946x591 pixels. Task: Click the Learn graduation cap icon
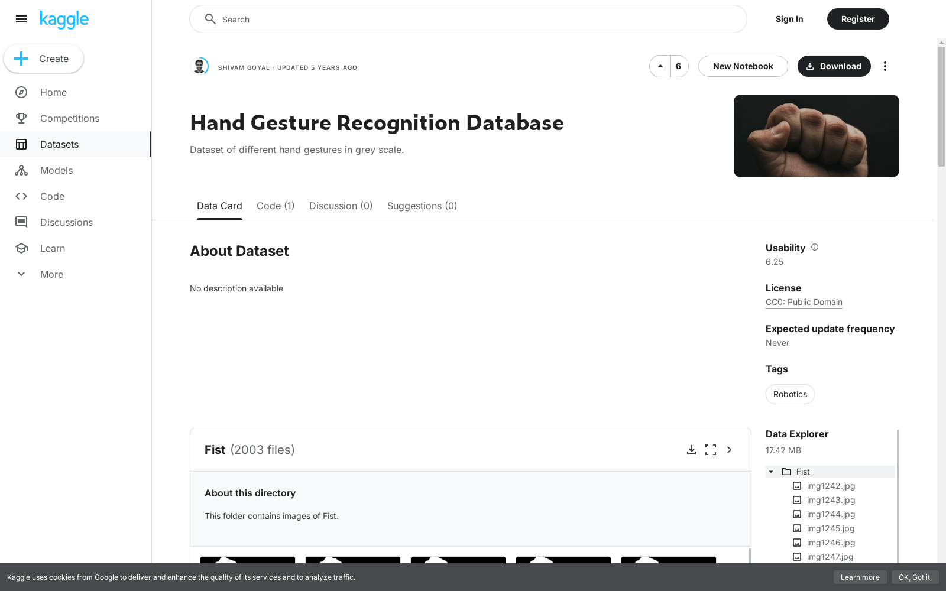(21, 248)
